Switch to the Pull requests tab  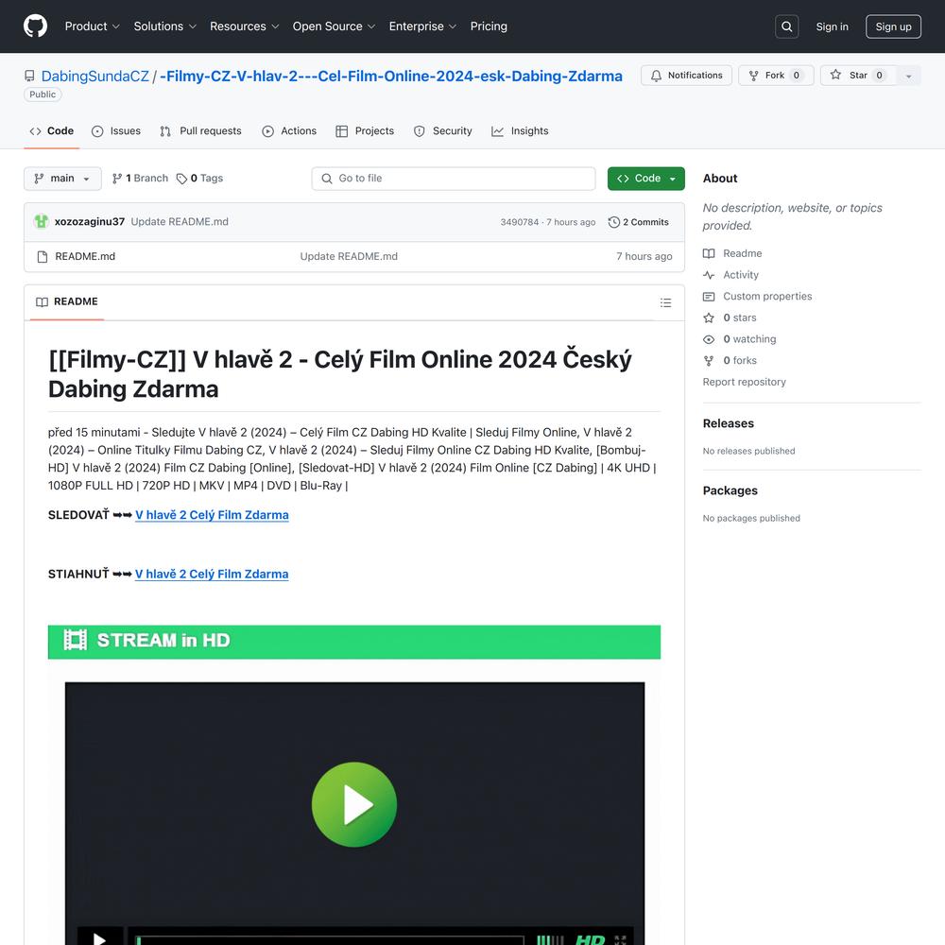point(200,130)
